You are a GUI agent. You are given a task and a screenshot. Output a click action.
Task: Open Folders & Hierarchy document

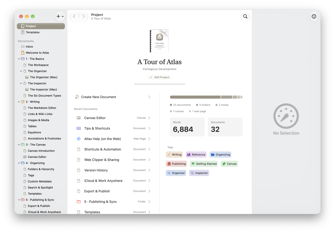[41, 169]
